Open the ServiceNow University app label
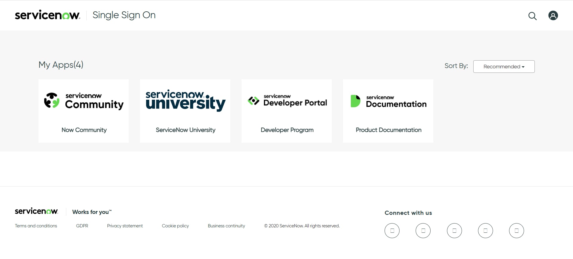 click(x=185, y=130)
